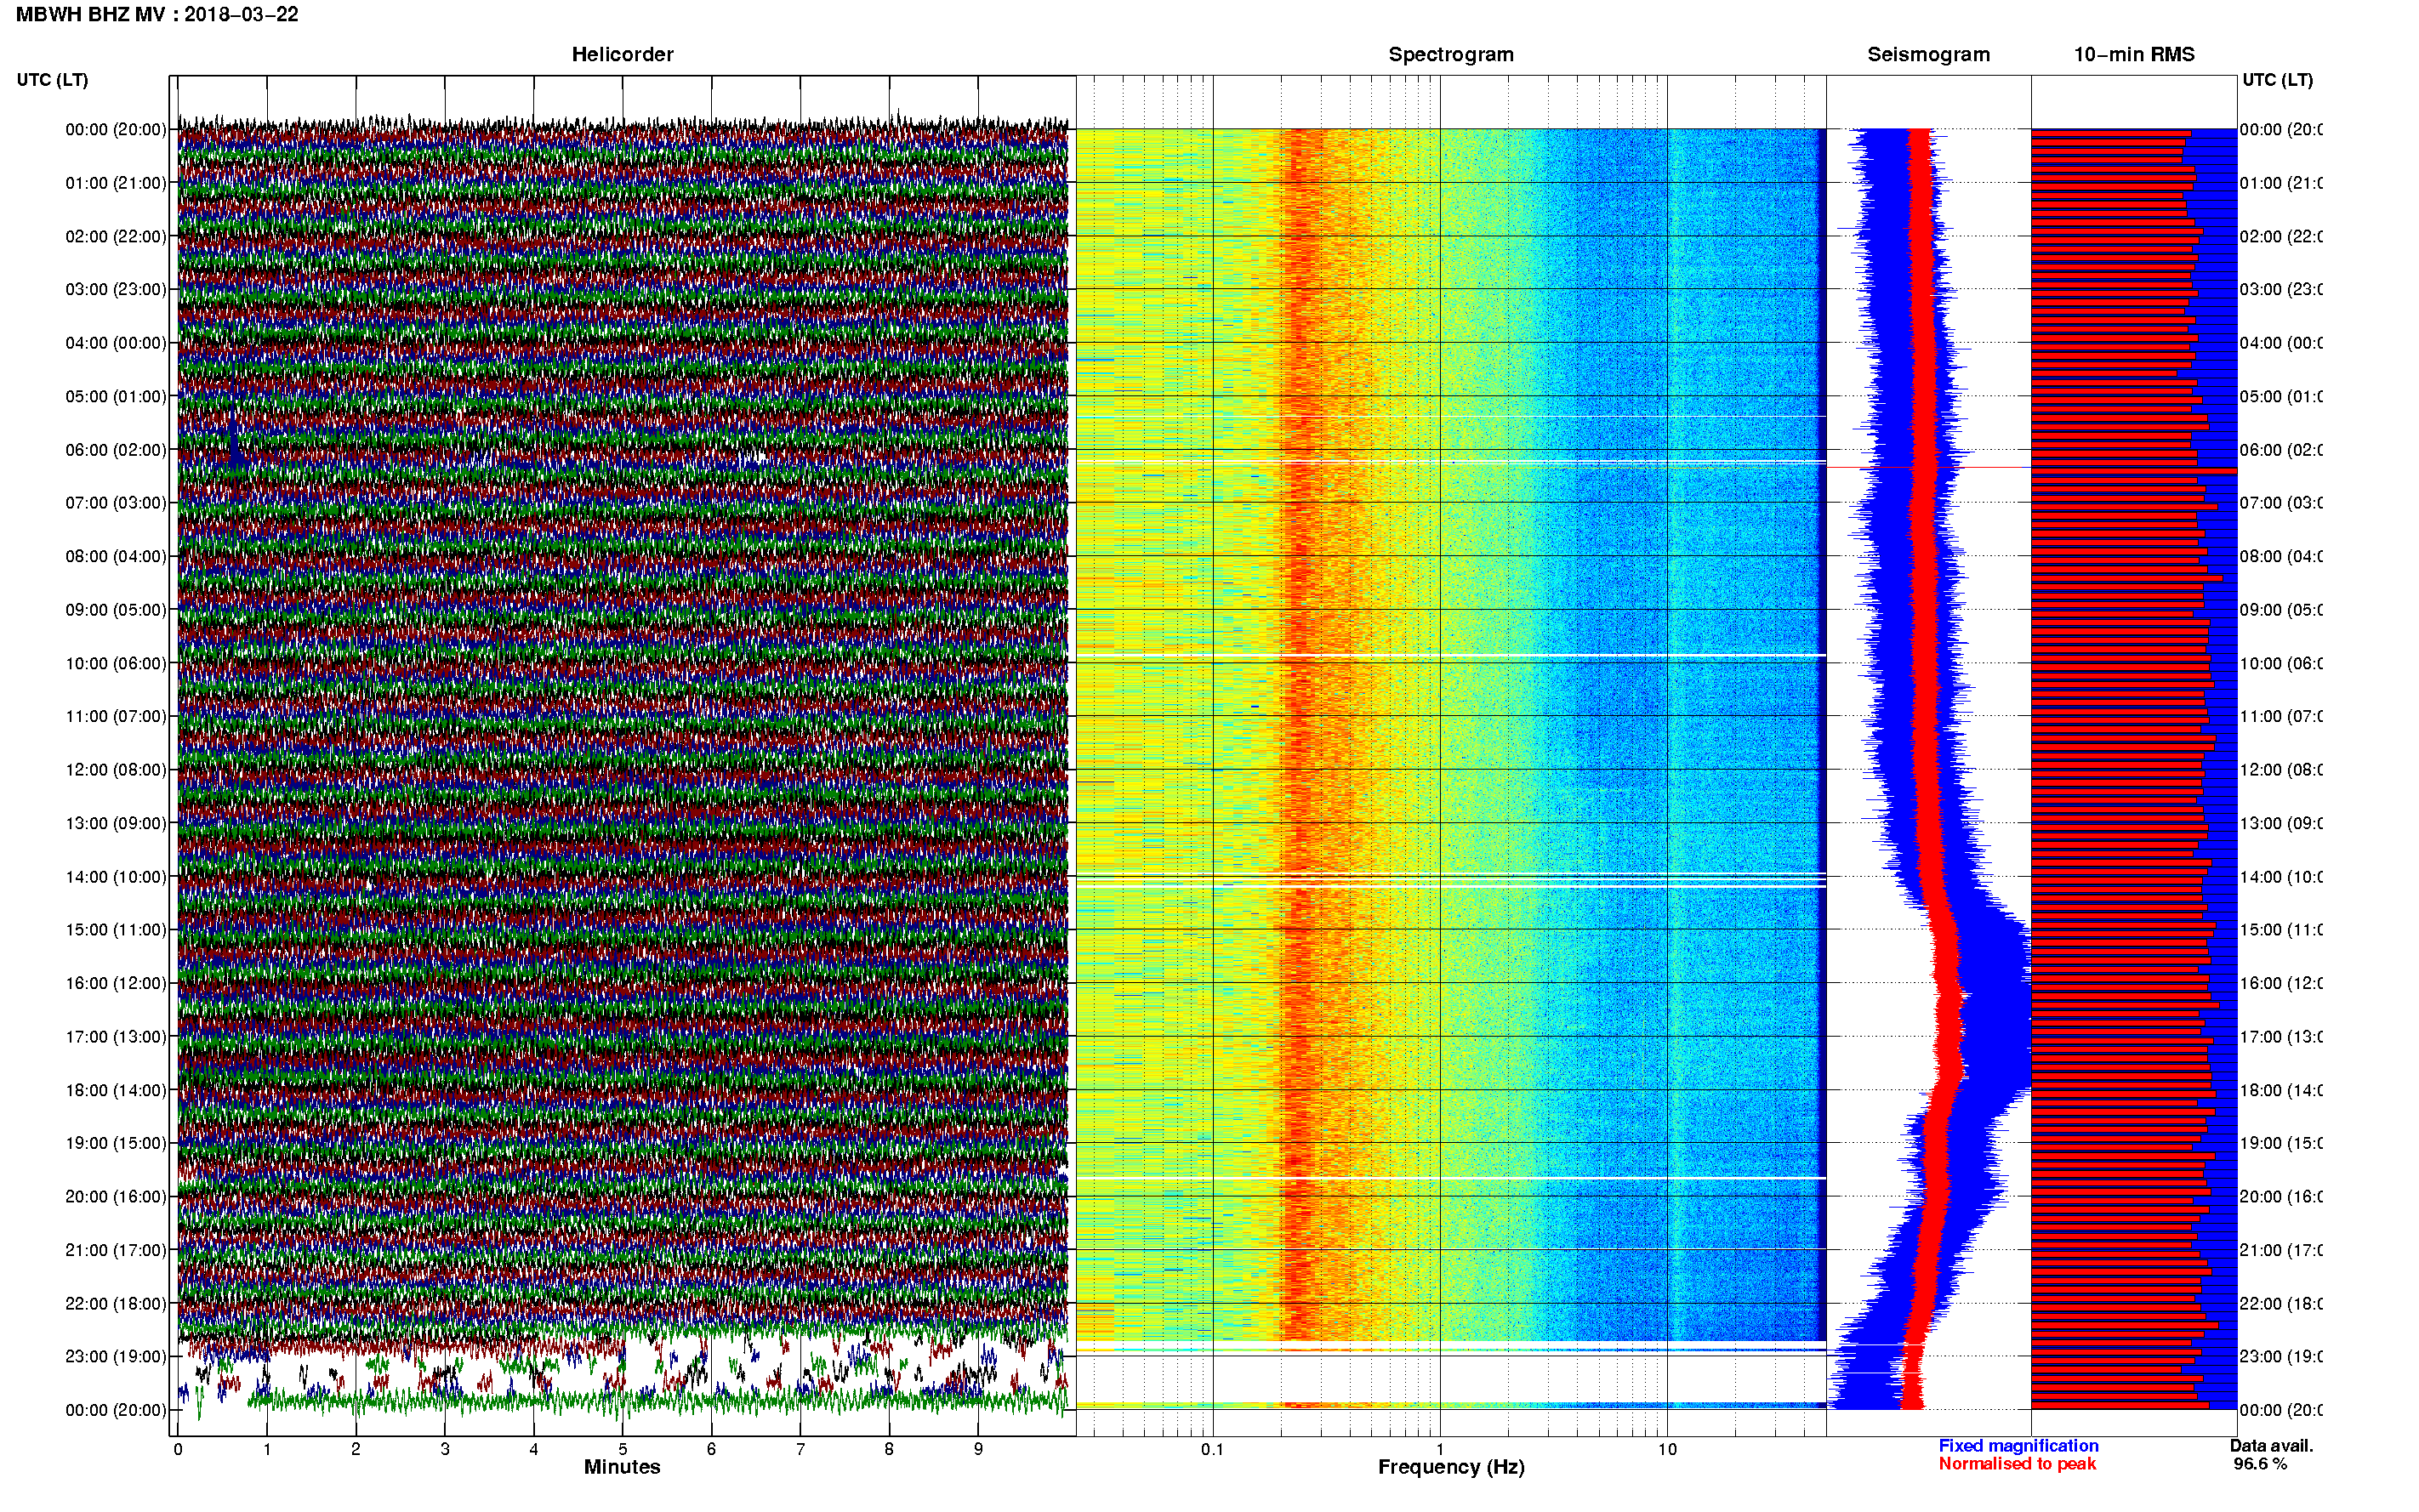2419x1512 pixels.
Task: Click frequency tick label '10'
Action: coord(1667,1449)
